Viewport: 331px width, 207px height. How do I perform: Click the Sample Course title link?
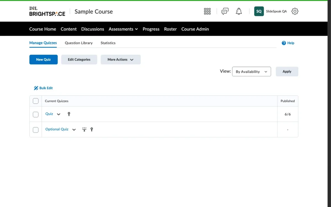tap(93, 12)
